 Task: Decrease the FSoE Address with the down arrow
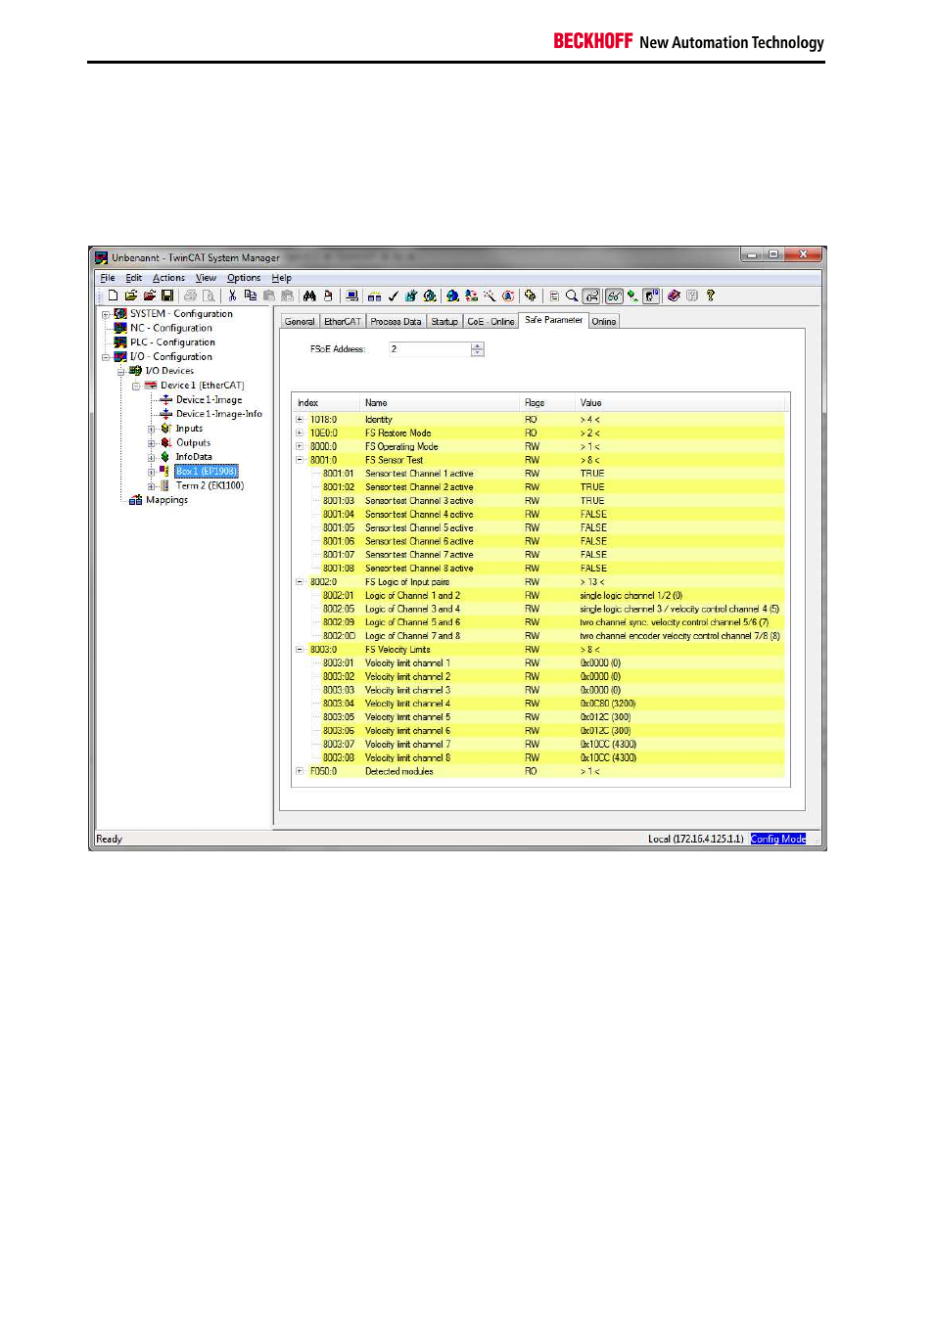478,353
